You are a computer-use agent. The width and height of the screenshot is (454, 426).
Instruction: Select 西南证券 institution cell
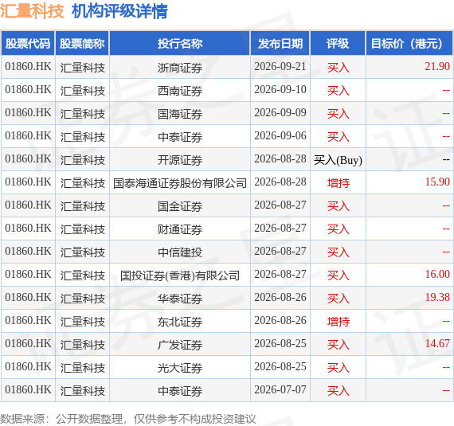(180, 90)
